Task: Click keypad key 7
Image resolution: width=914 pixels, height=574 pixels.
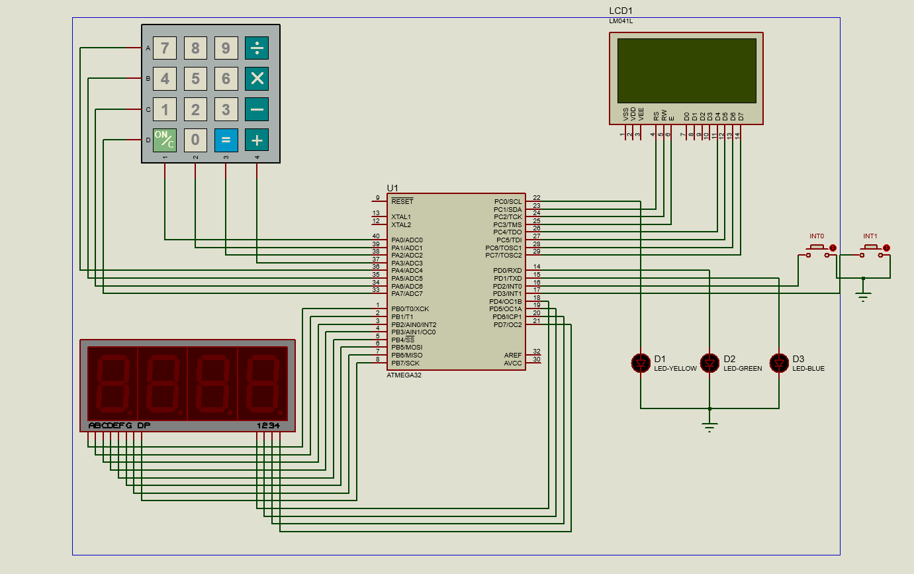Action: [x=165, y=48]
